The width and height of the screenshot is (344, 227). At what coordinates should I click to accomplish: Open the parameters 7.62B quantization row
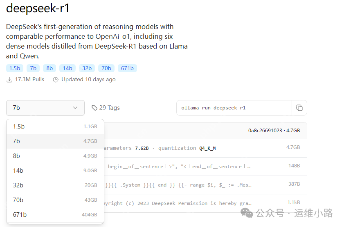[205, 148]
